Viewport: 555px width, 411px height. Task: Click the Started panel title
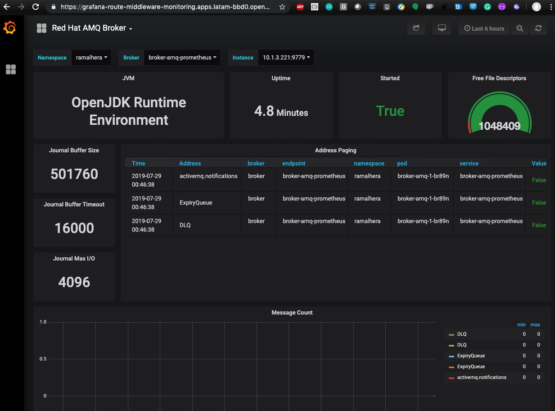coord(390,78)
